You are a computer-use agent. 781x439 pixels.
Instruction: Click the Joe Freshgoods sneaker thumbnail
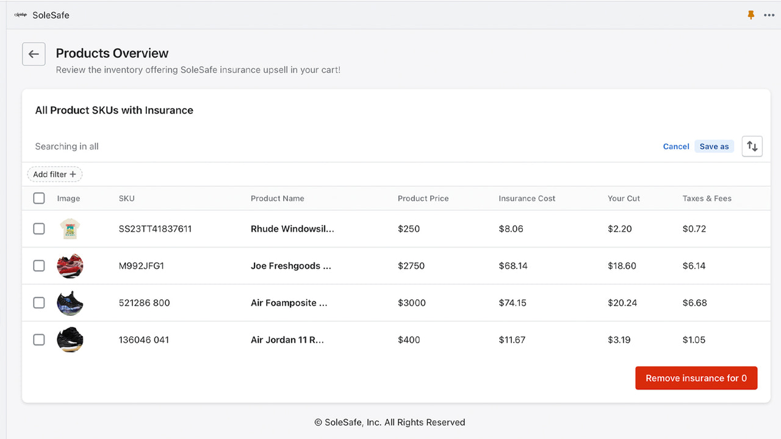tap(70, 265)
